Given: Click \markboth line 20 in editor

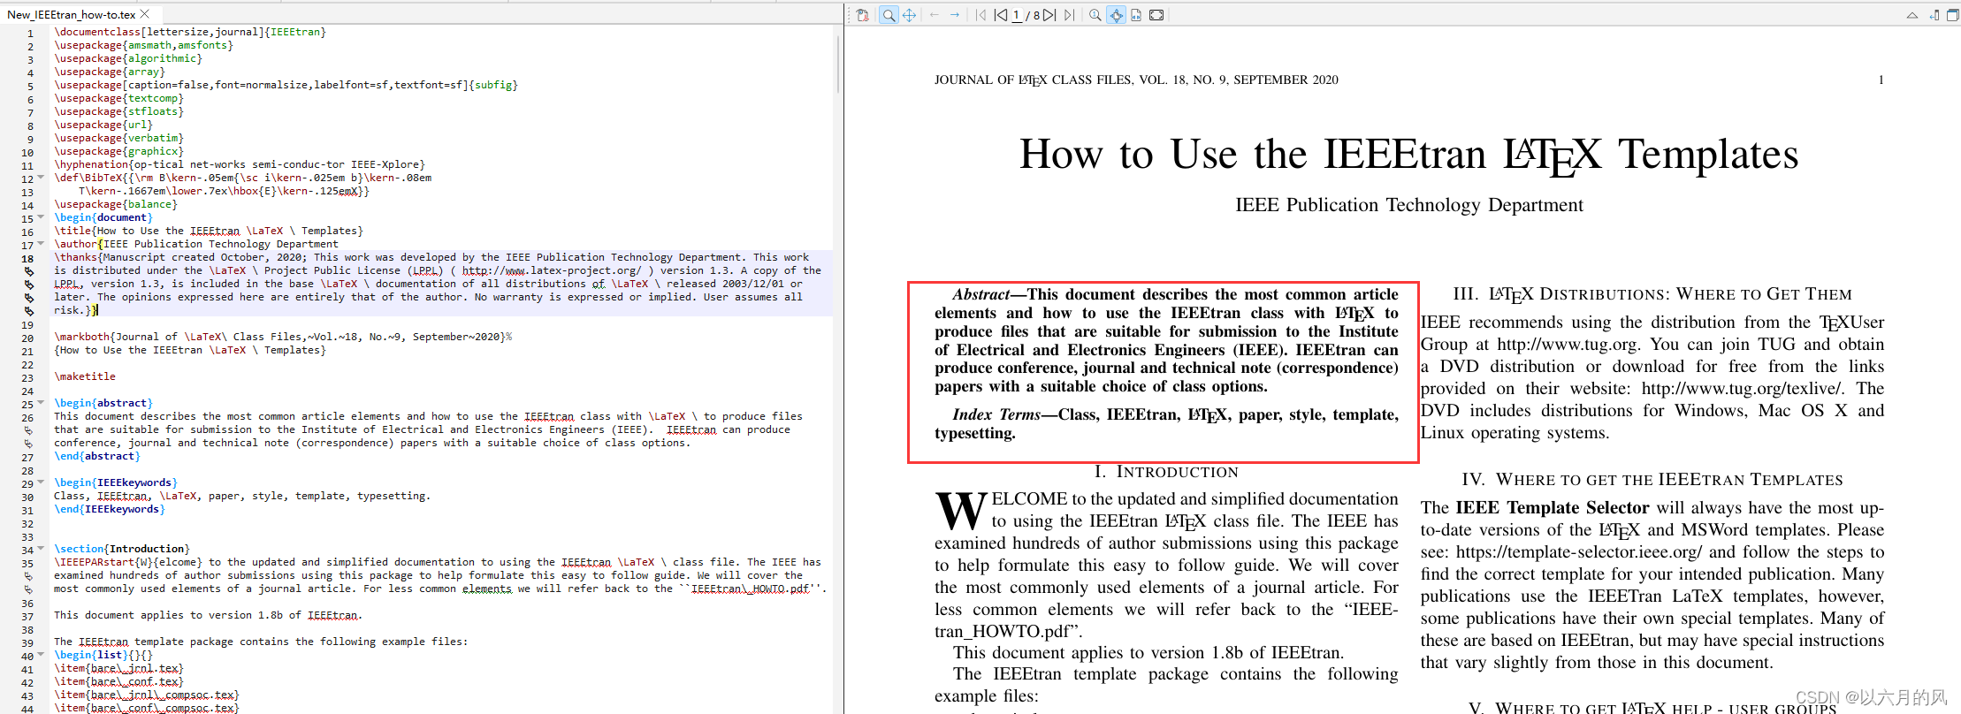Looking at the screenshot, I should [x=283, y=337].
